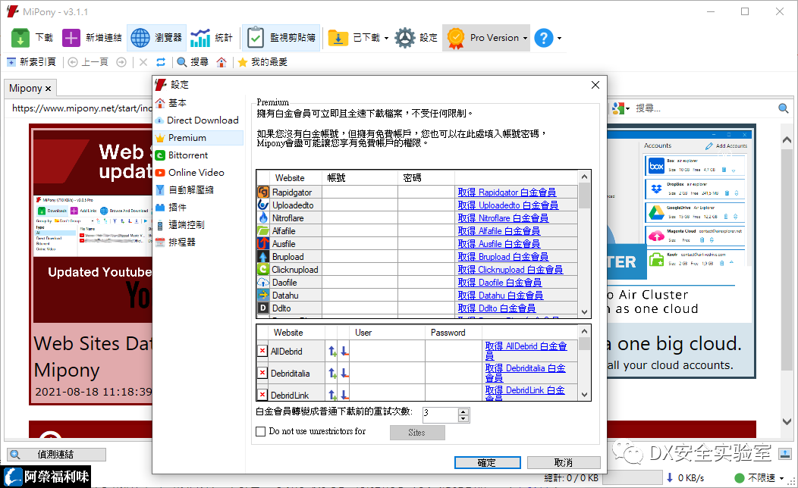The height and width of the screenshot is (488, 798).
Task: Select the 插件 plugins settings category
Action: point(199,207)
